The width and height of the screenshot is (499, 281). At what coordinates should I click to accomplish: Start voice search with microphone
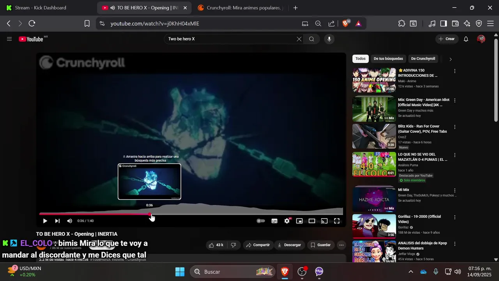[x=329, y=39]
